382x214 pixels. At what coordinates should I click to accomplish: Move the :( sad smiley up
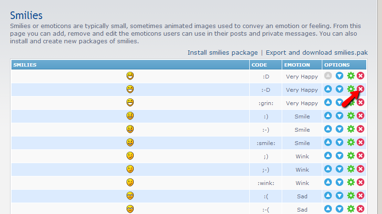coord(328,195)
